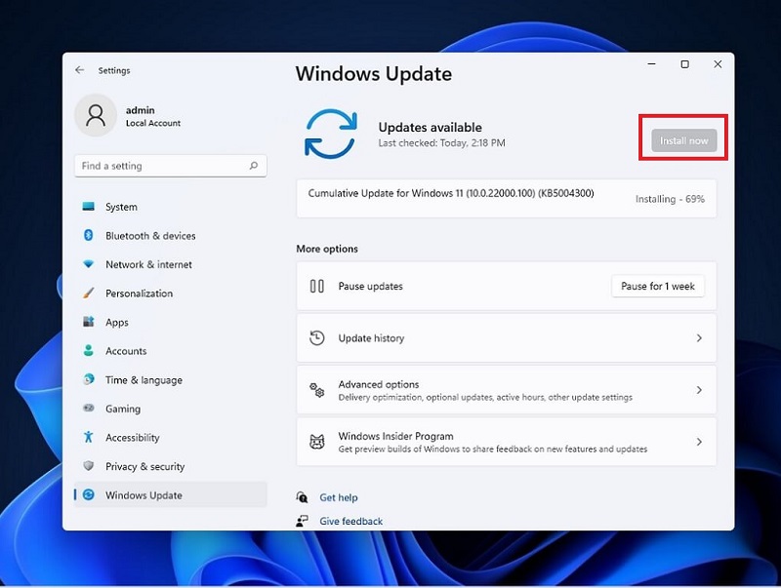The height and width of the screenshot is (588, 781).
Task: Click the Windows Update sidebar icon
Action: tap(89, 495)
